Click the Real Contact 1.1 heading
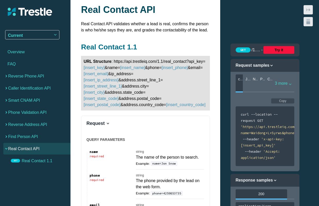This screenshot has width=319, height=206. (x=109, y=47)
